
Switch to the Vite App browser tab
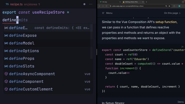(110, 2)
